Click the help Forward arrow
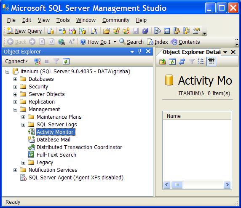The width and height of the screenshot is (241, 208). tap(32, 42)
